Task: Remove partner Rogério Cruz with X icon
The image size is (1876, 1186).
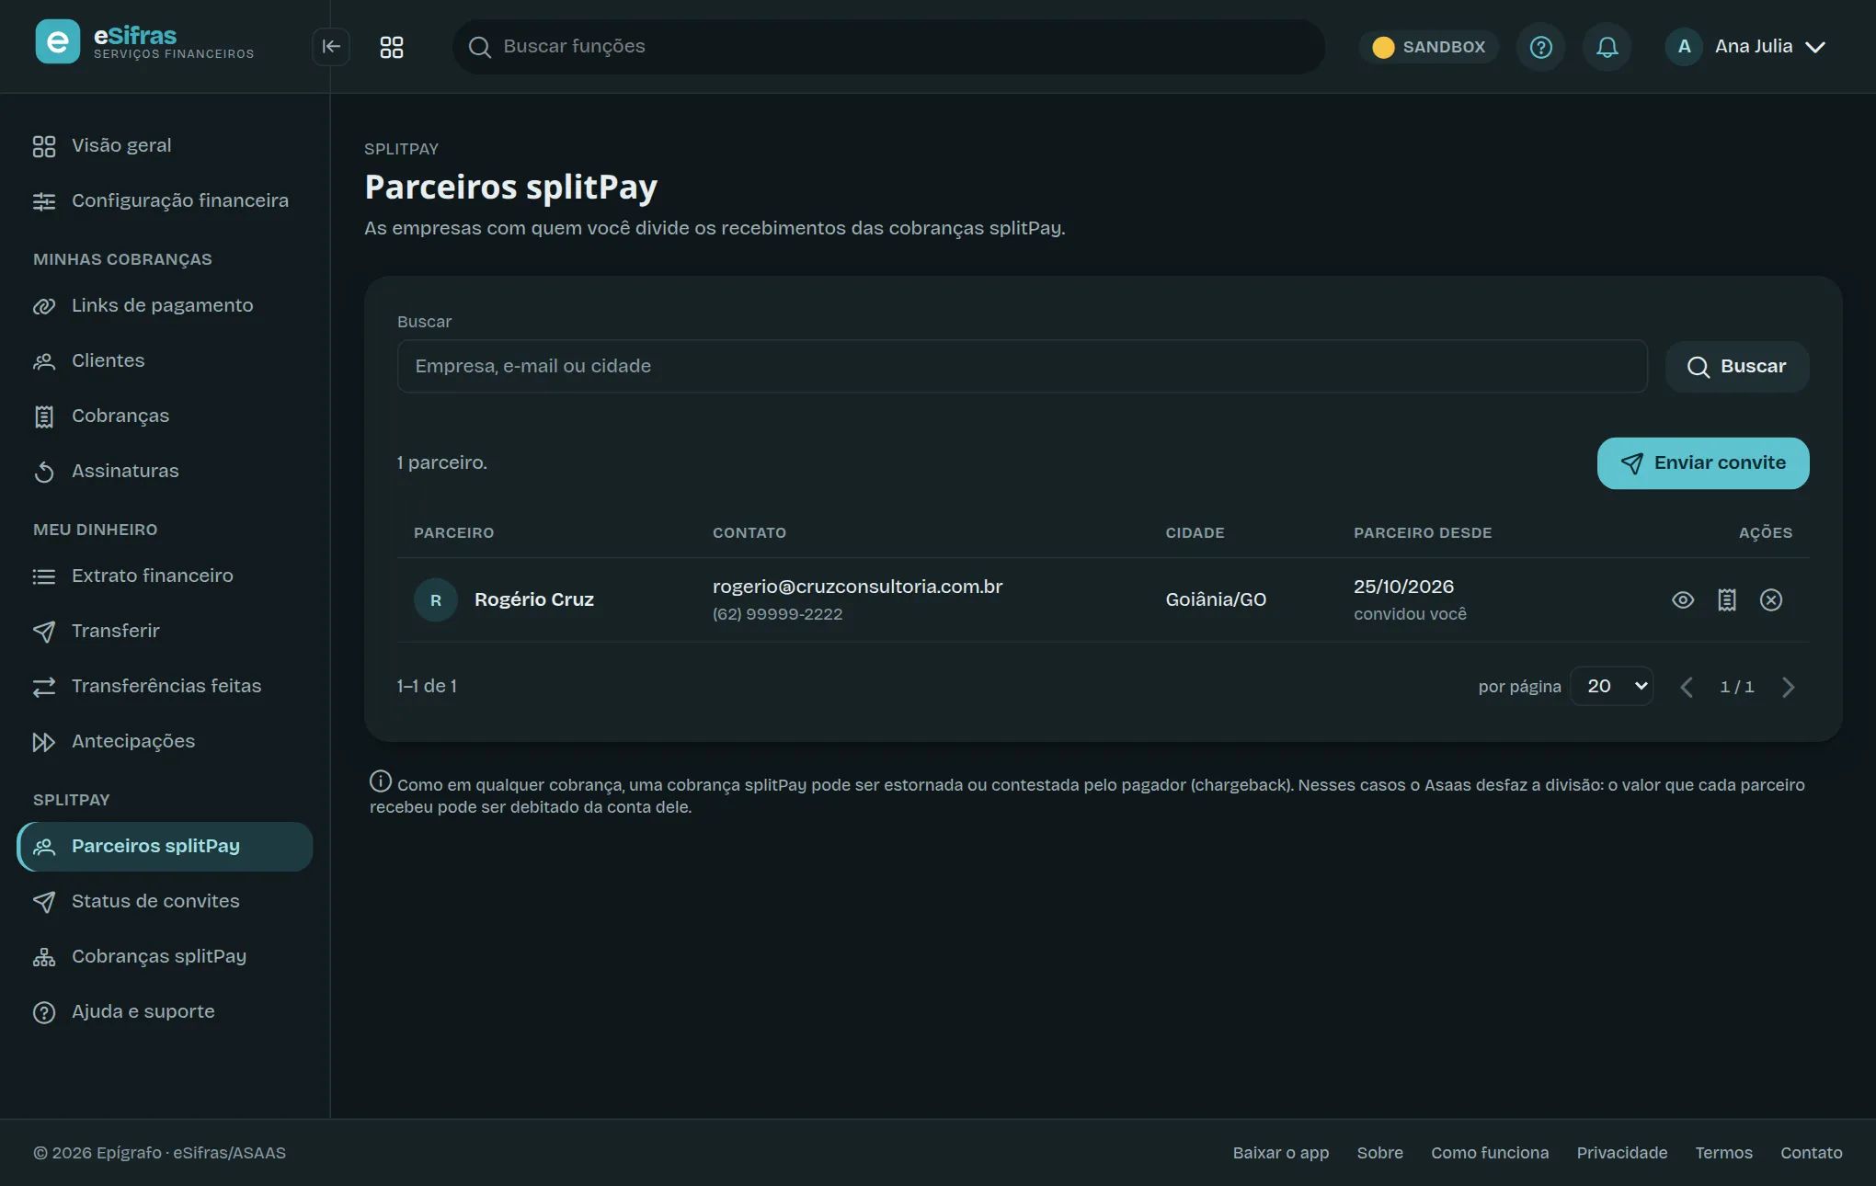Action: (x=1771, y=600)
